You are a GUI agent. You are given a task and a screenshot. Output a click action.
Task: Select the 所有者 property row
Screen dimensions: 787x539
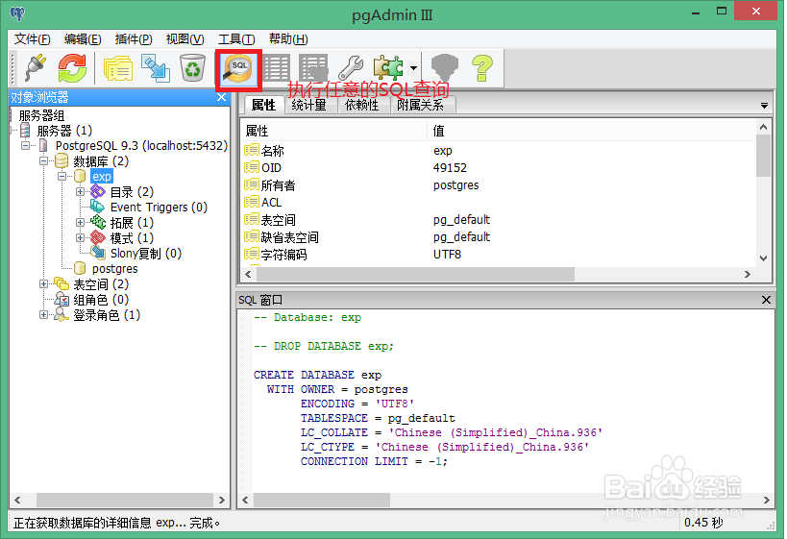[x=498, y=185]
